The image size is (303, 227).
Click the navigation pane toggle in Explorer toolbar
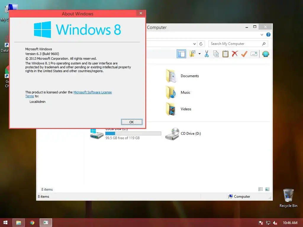[181, 54]
